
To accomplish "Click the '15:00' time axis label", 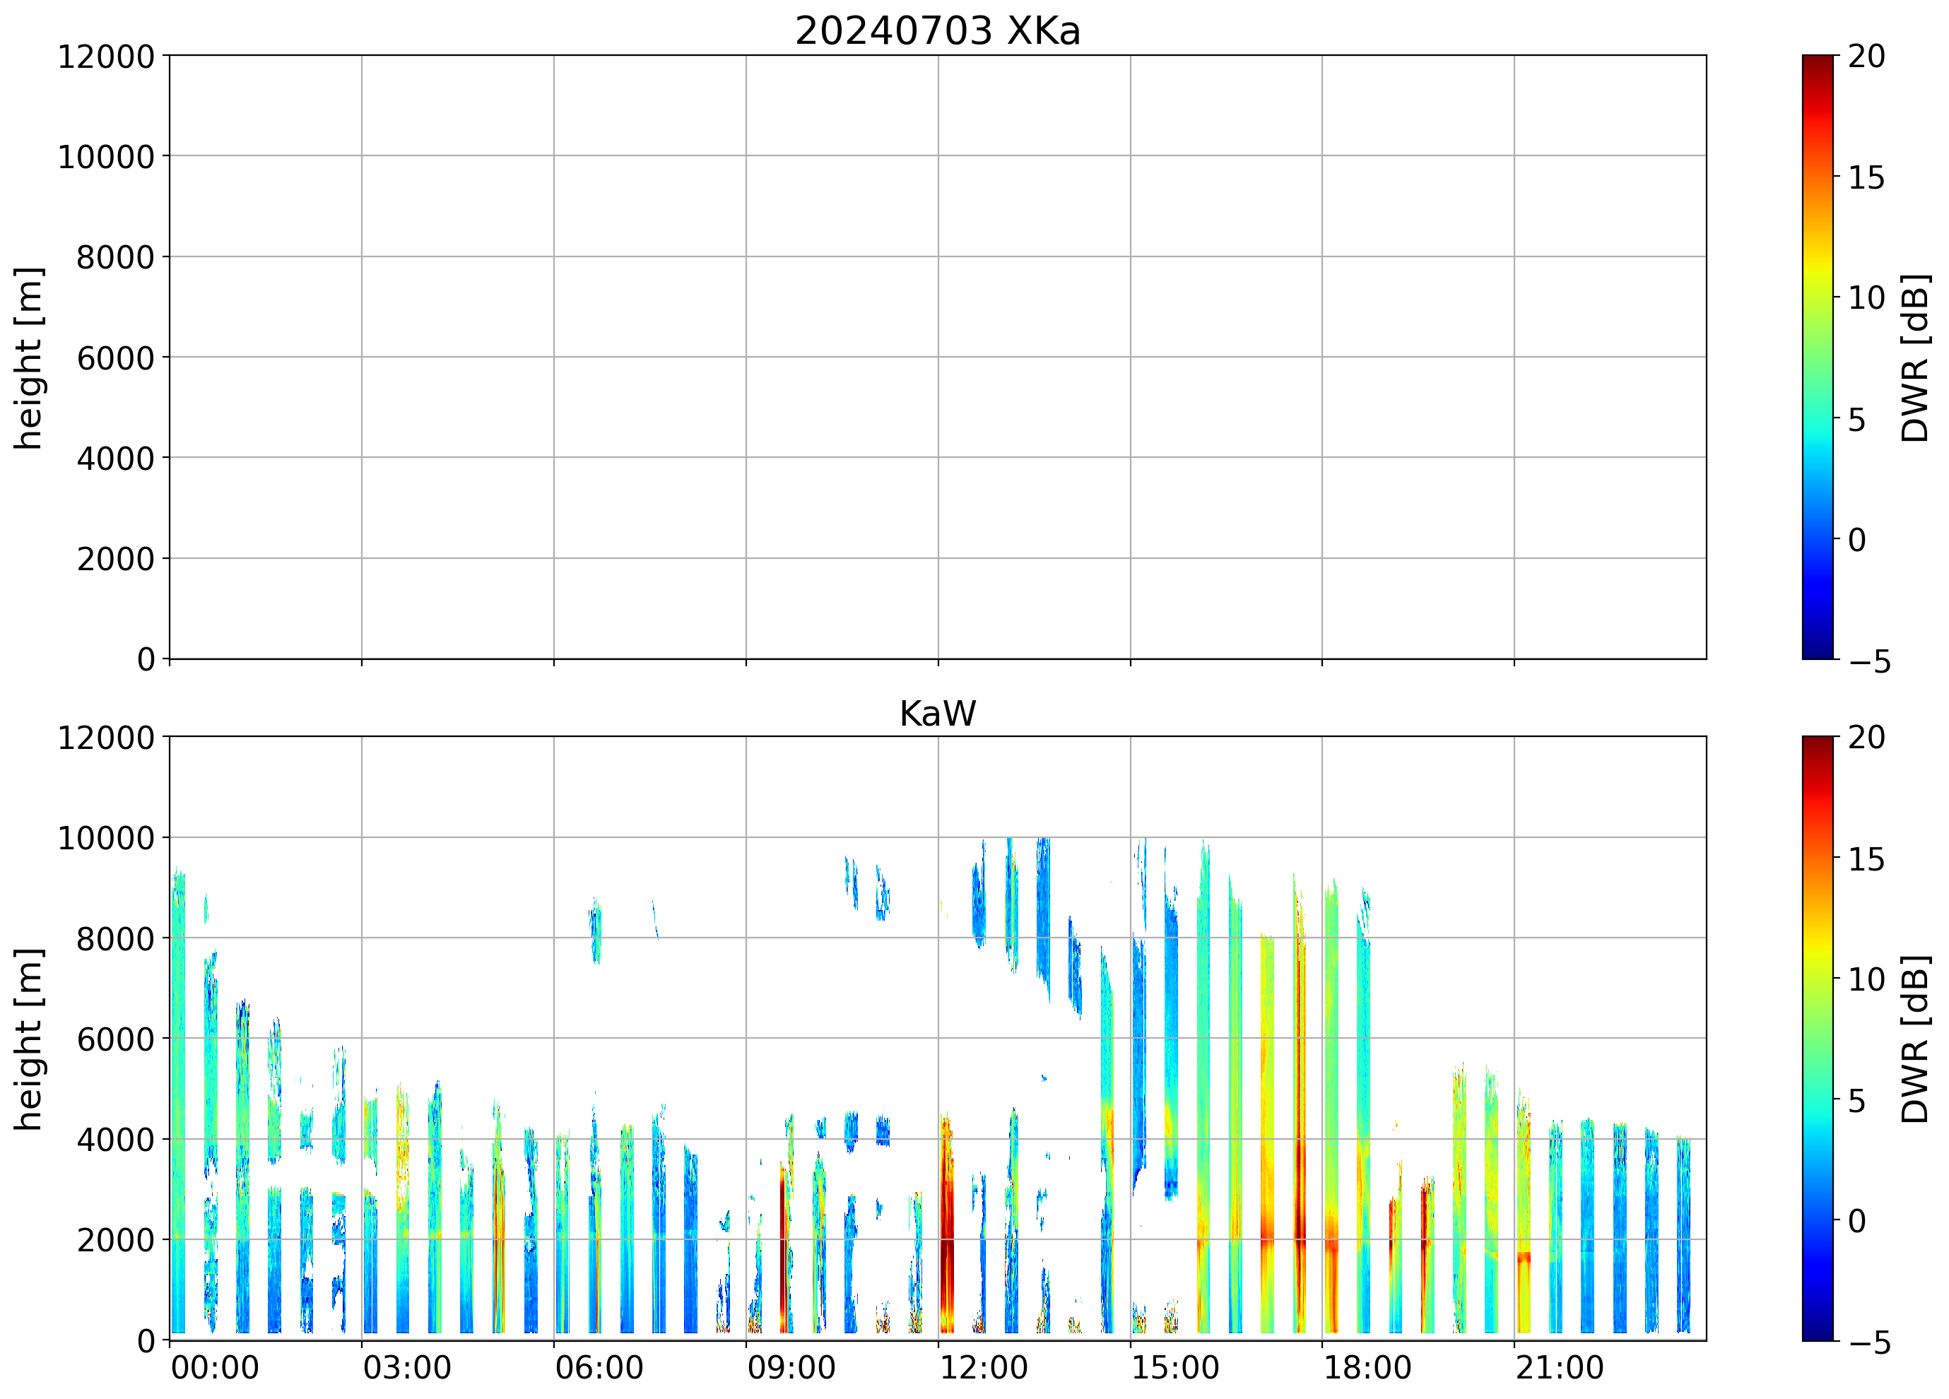I will pyautogui.click(x=1174, y=1367).
